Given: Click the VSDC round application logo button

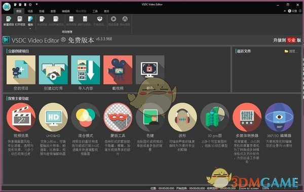Looking at the screenshot, I should [x=7, y=7].
